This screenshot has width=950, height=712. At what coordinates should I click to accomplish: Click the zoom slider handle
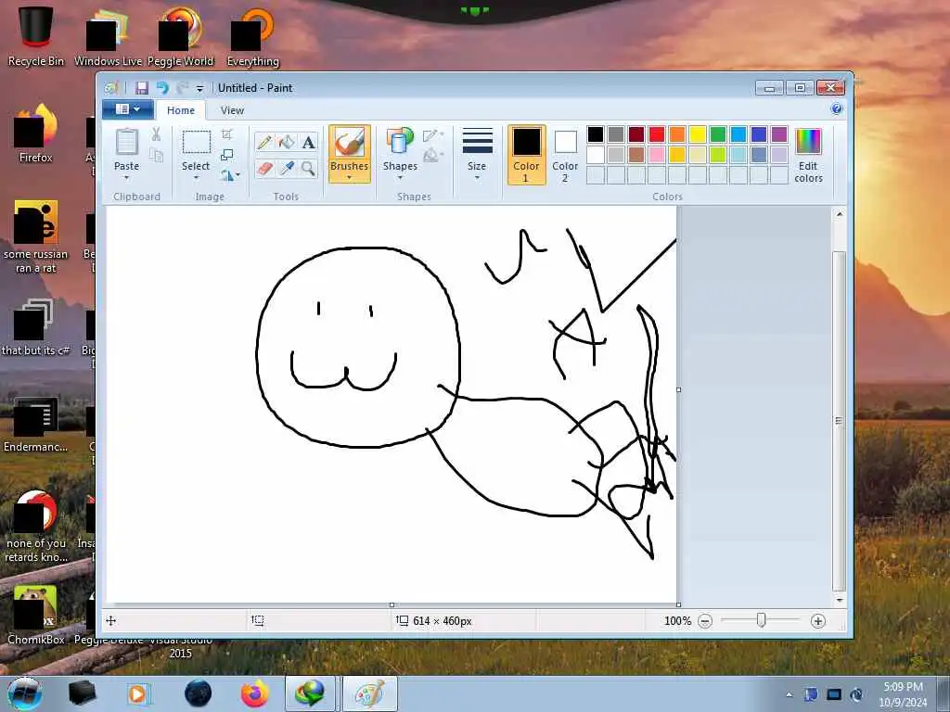[761, 620]
